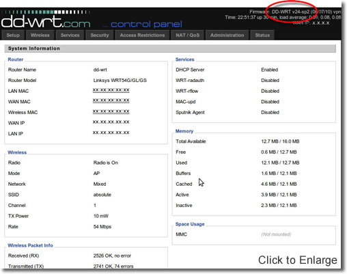Click Inactive value 2.3 MB / 12.1 MB
This screenshot has height=274, width=347.
279,206
